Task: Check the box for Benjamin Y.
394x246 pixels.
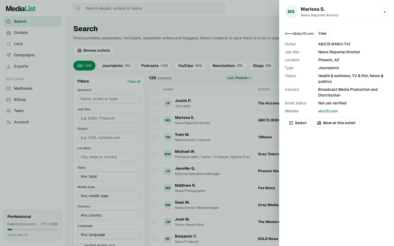Action: (x=155, y=239)
